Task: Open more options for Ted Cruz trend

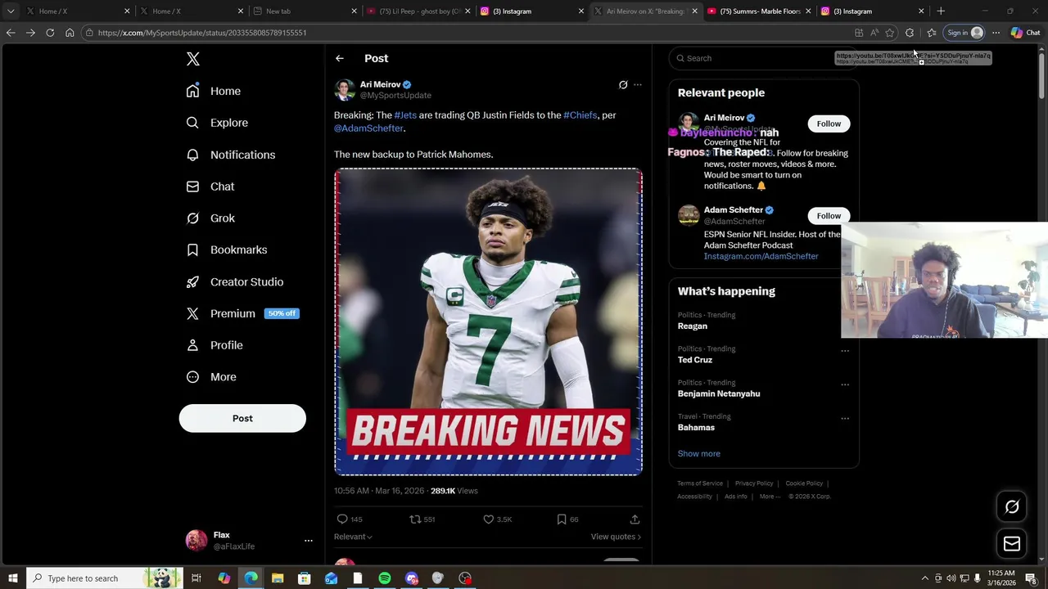Action: tap(845, 351)
